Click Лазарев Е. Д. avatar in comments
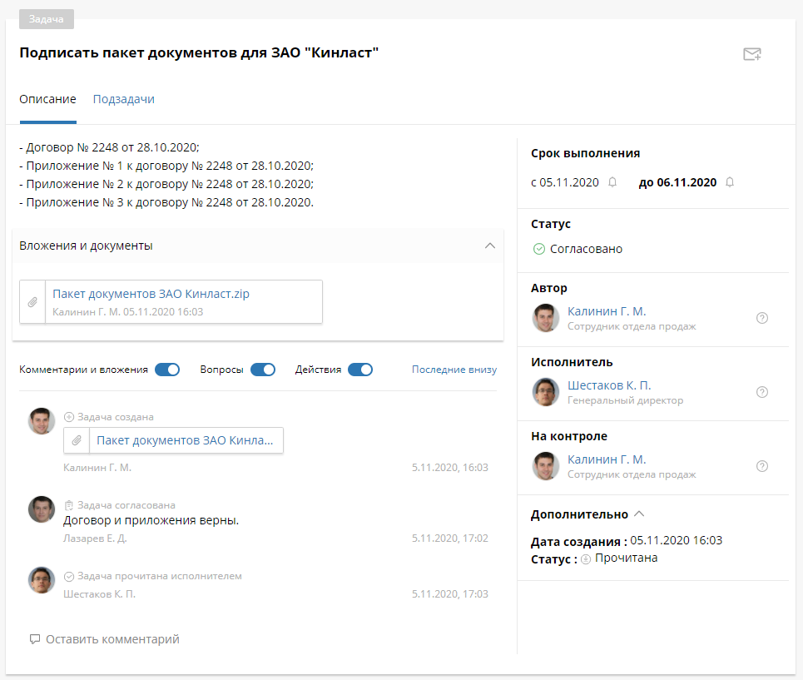803x680 pixels. click(x=42, y=509)
